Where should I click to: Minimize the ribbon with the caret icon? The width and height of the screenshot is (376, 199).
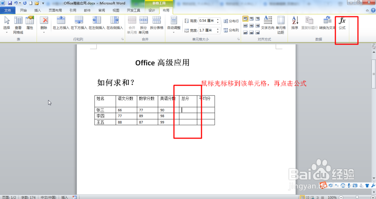[367, 10]
